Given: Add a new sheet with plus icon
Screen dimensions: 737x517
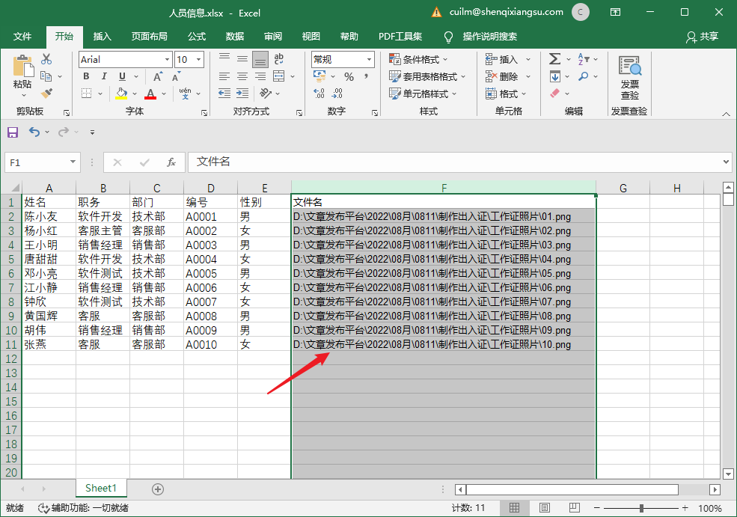Looking at the screenshot, I should [158, 489].
